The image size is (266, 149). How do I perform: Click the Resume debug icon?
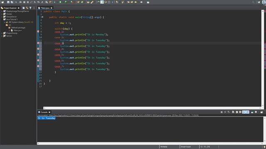tap(20, 2)
